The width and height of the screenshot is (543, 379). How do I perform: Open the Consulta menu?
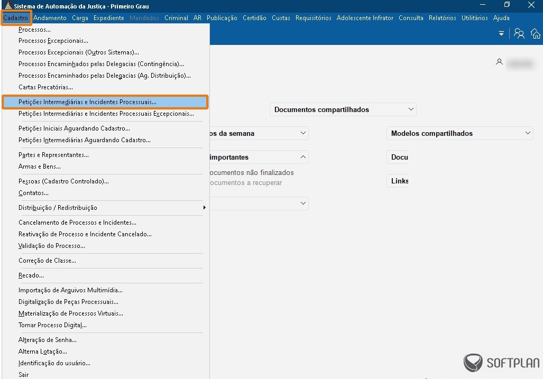[411, 18]
